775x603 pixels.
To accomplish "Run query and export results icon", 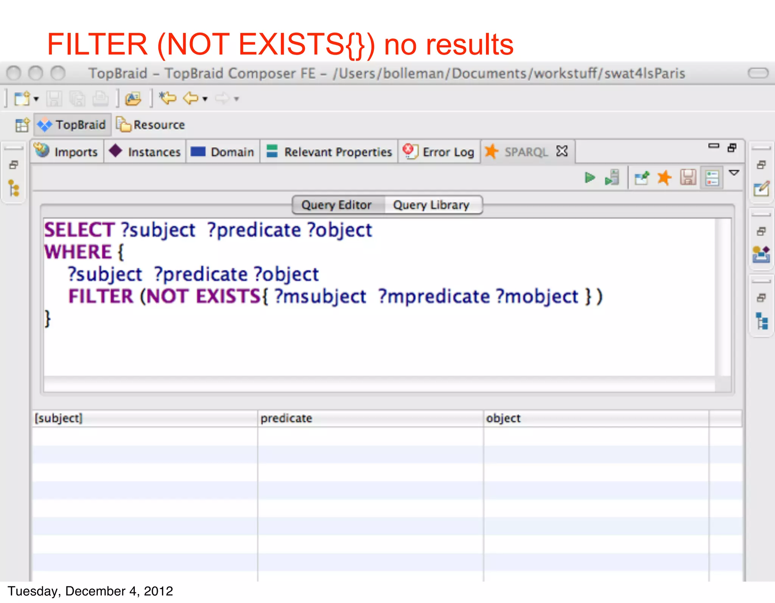I will pos(612,178).
